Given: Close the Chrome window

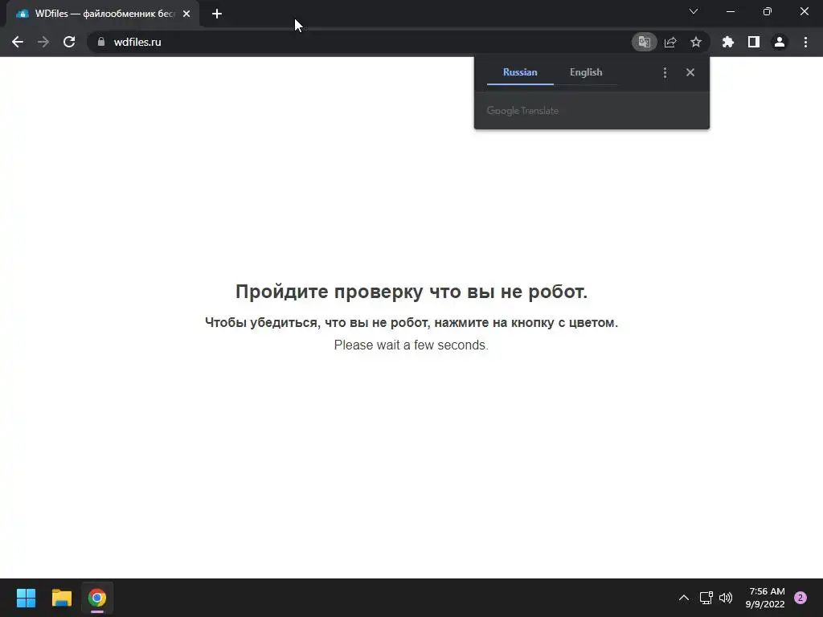Looking at the screenshot, I should pos(804,11).
